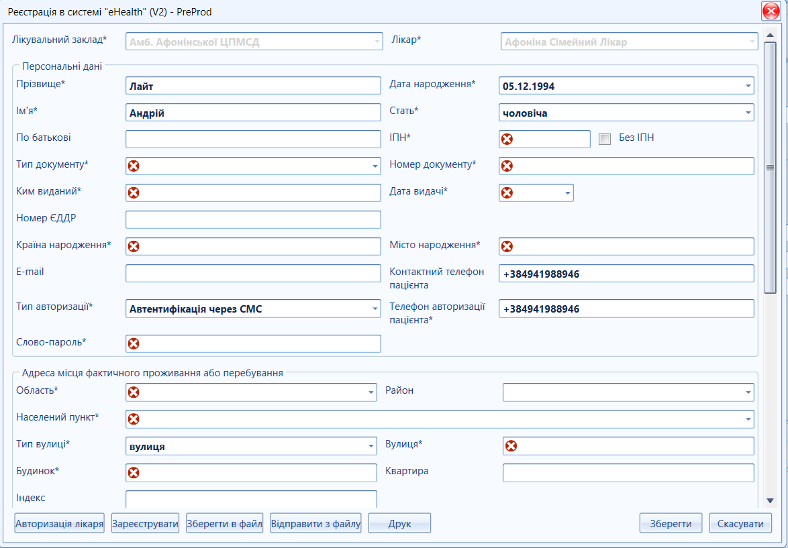The image size is (788, 548).
Task: Expand the Тип авторизації dropdown
Action: [x=375, y=309]
